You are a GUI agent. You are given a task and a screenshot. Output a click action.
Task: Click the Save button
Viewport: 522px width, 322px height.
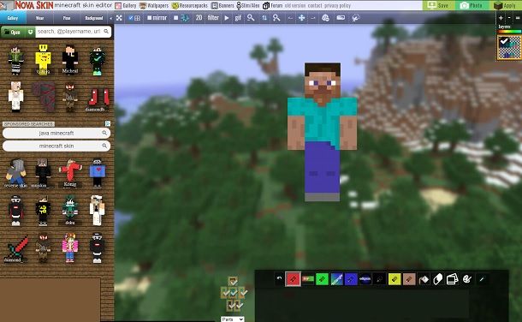(x=439, y=5)
